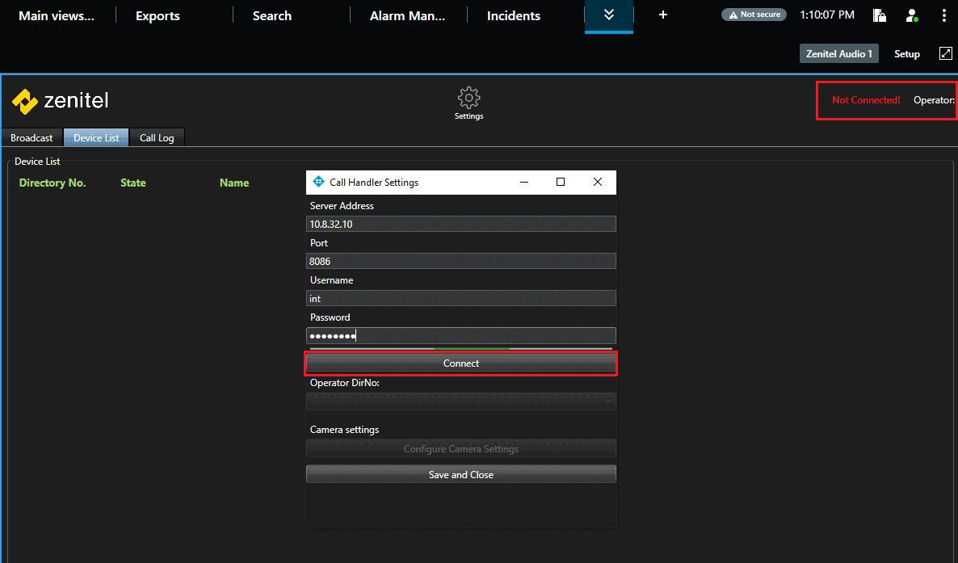Click the Zenitel logo

(61, 101)
